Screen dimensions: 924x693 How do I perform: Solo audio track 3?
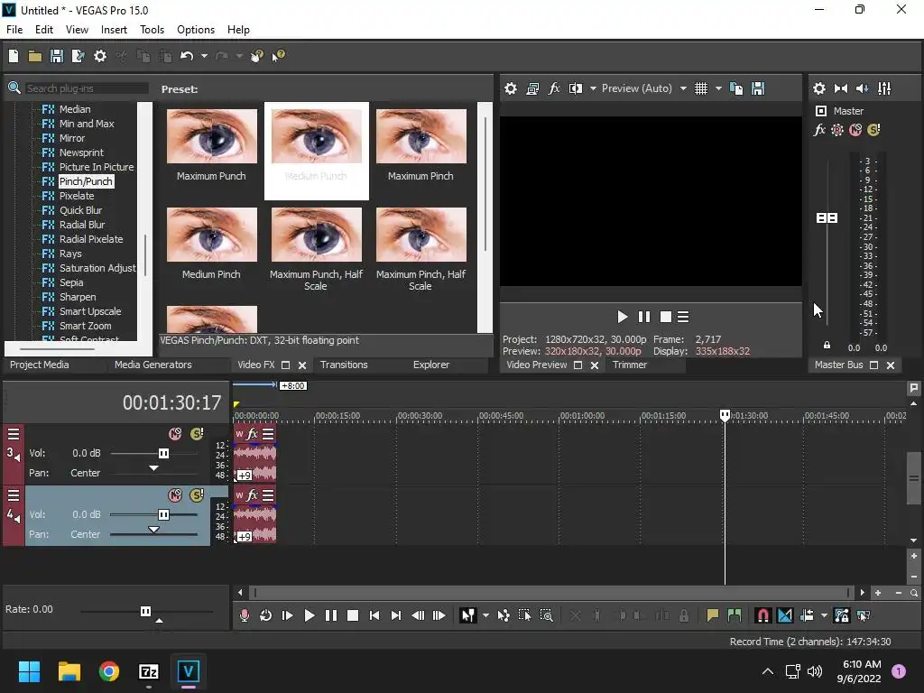click(x=197, y=434)
